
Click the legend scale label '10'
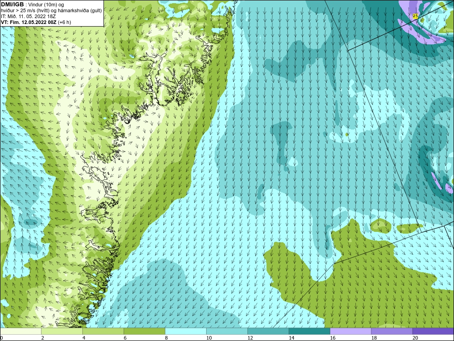[209, 338]
